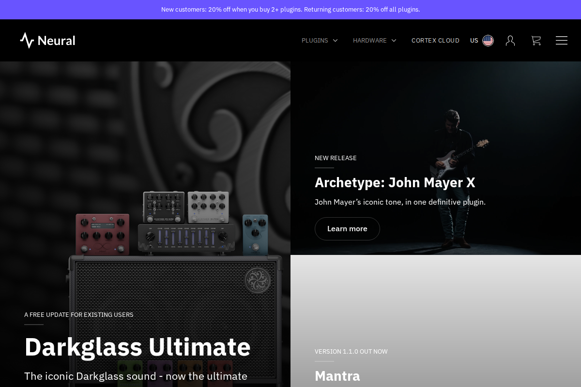Expand the Plugins dropdown menu
This screenshot has height=387, width=581.
pos(320,41)
